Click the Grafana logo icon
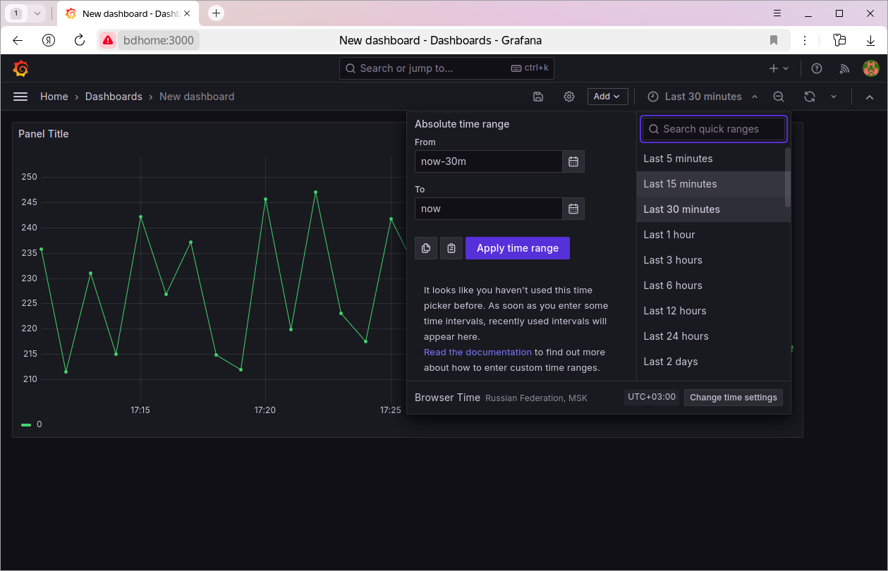The height and width of the screenshot is (571, 888). tap(20, 68)
